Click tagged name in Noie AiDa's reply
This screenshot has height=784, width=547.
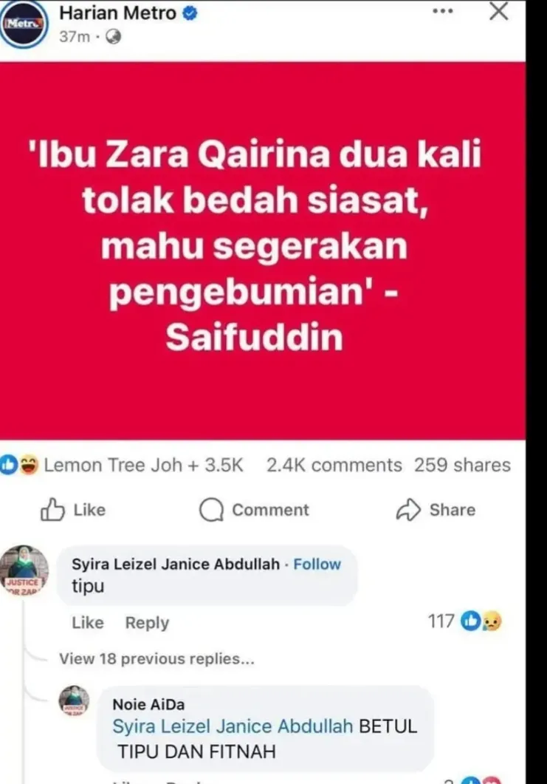point(233,726)
